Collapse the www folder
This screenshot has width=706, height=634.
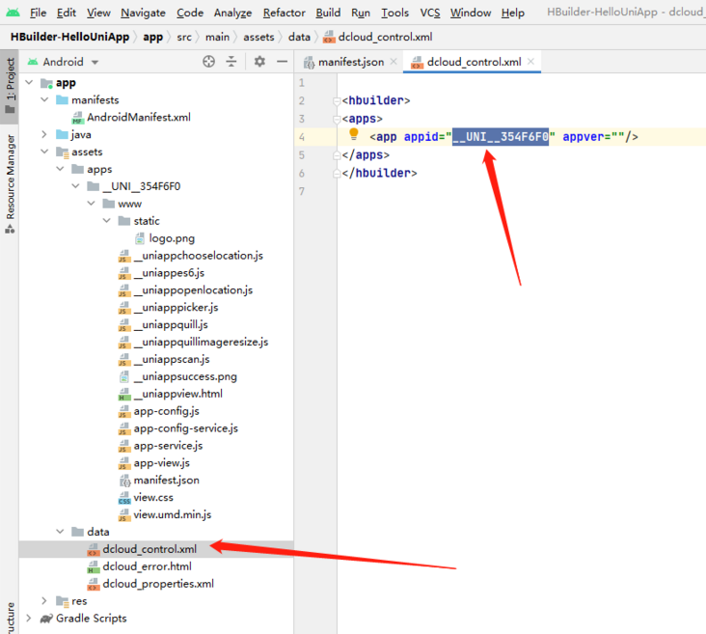91,204
